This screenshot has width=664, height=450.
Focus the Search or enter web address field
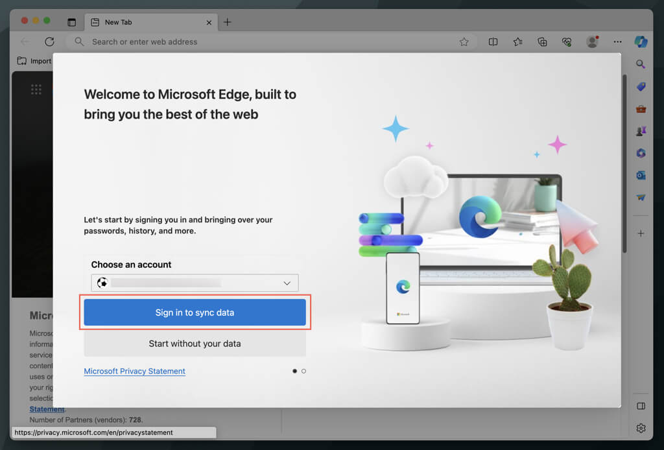tap(271, 42)
